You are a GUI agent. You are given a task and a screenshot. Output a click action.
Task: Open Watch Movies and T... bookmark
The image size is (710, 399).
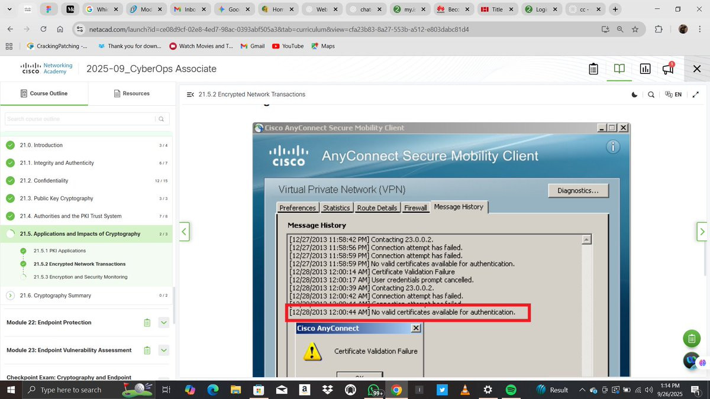pyautogui.click(x=201, y=46)
